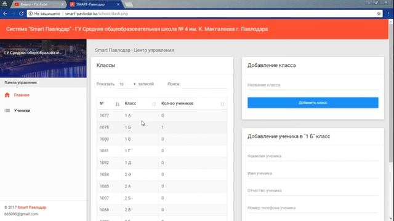Screen dimensions: 394x221
Task: Click the Smart Павлодар footer link
Action: tap(32, 207)
